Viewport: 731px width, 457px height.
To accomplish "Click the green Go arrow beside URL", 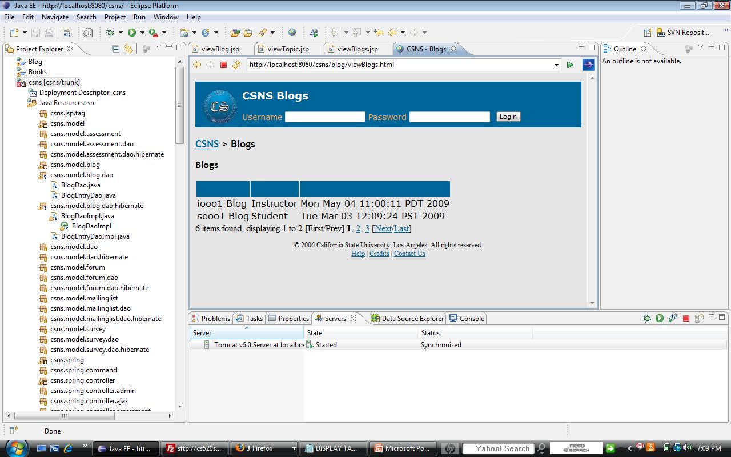I will (x=570, y=65).
